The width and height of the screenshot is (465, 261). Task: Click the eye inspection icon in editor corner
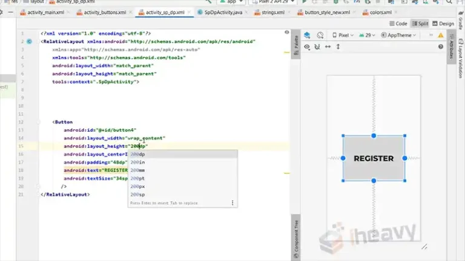(x=287, y=32)
